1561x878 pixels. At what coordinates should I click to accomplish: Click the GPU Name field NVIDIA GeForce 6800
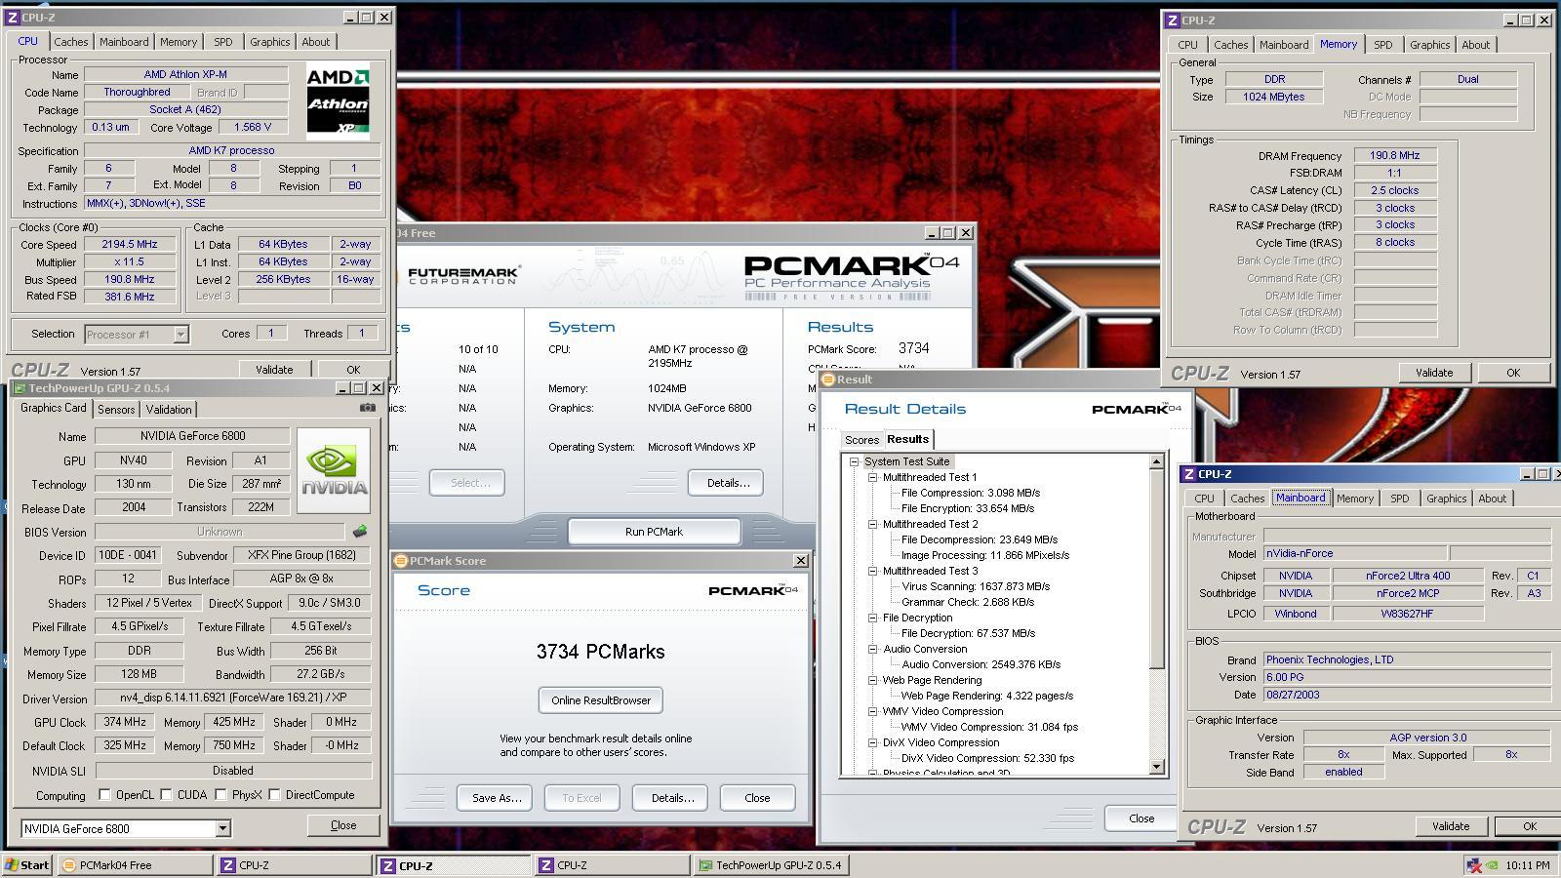192,436
